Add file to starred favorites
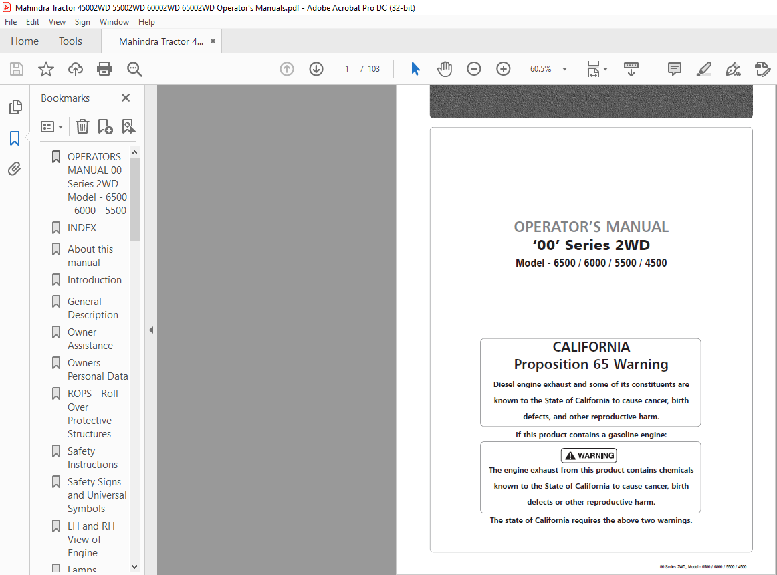Viewport: 777px width, 575px height. point(46,69)
